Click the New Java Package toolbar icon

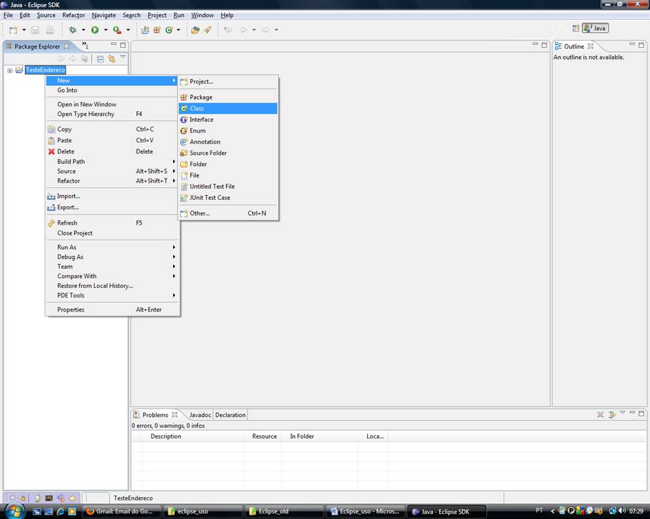click(x=157, y=30)
